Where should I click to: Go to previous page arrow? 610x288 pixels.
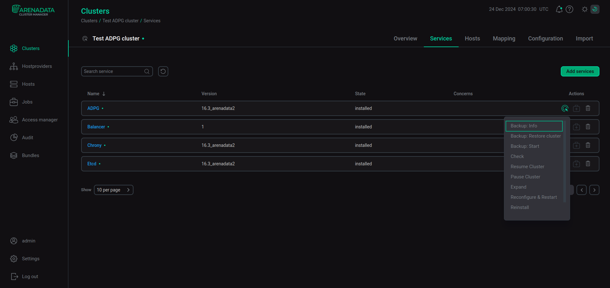tap(582, 190)
